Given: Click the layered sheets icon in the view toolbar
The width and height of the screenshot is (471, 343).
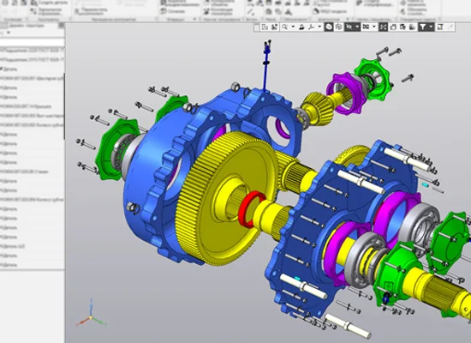Looking at the screenshot, I should tap(402, 27).
